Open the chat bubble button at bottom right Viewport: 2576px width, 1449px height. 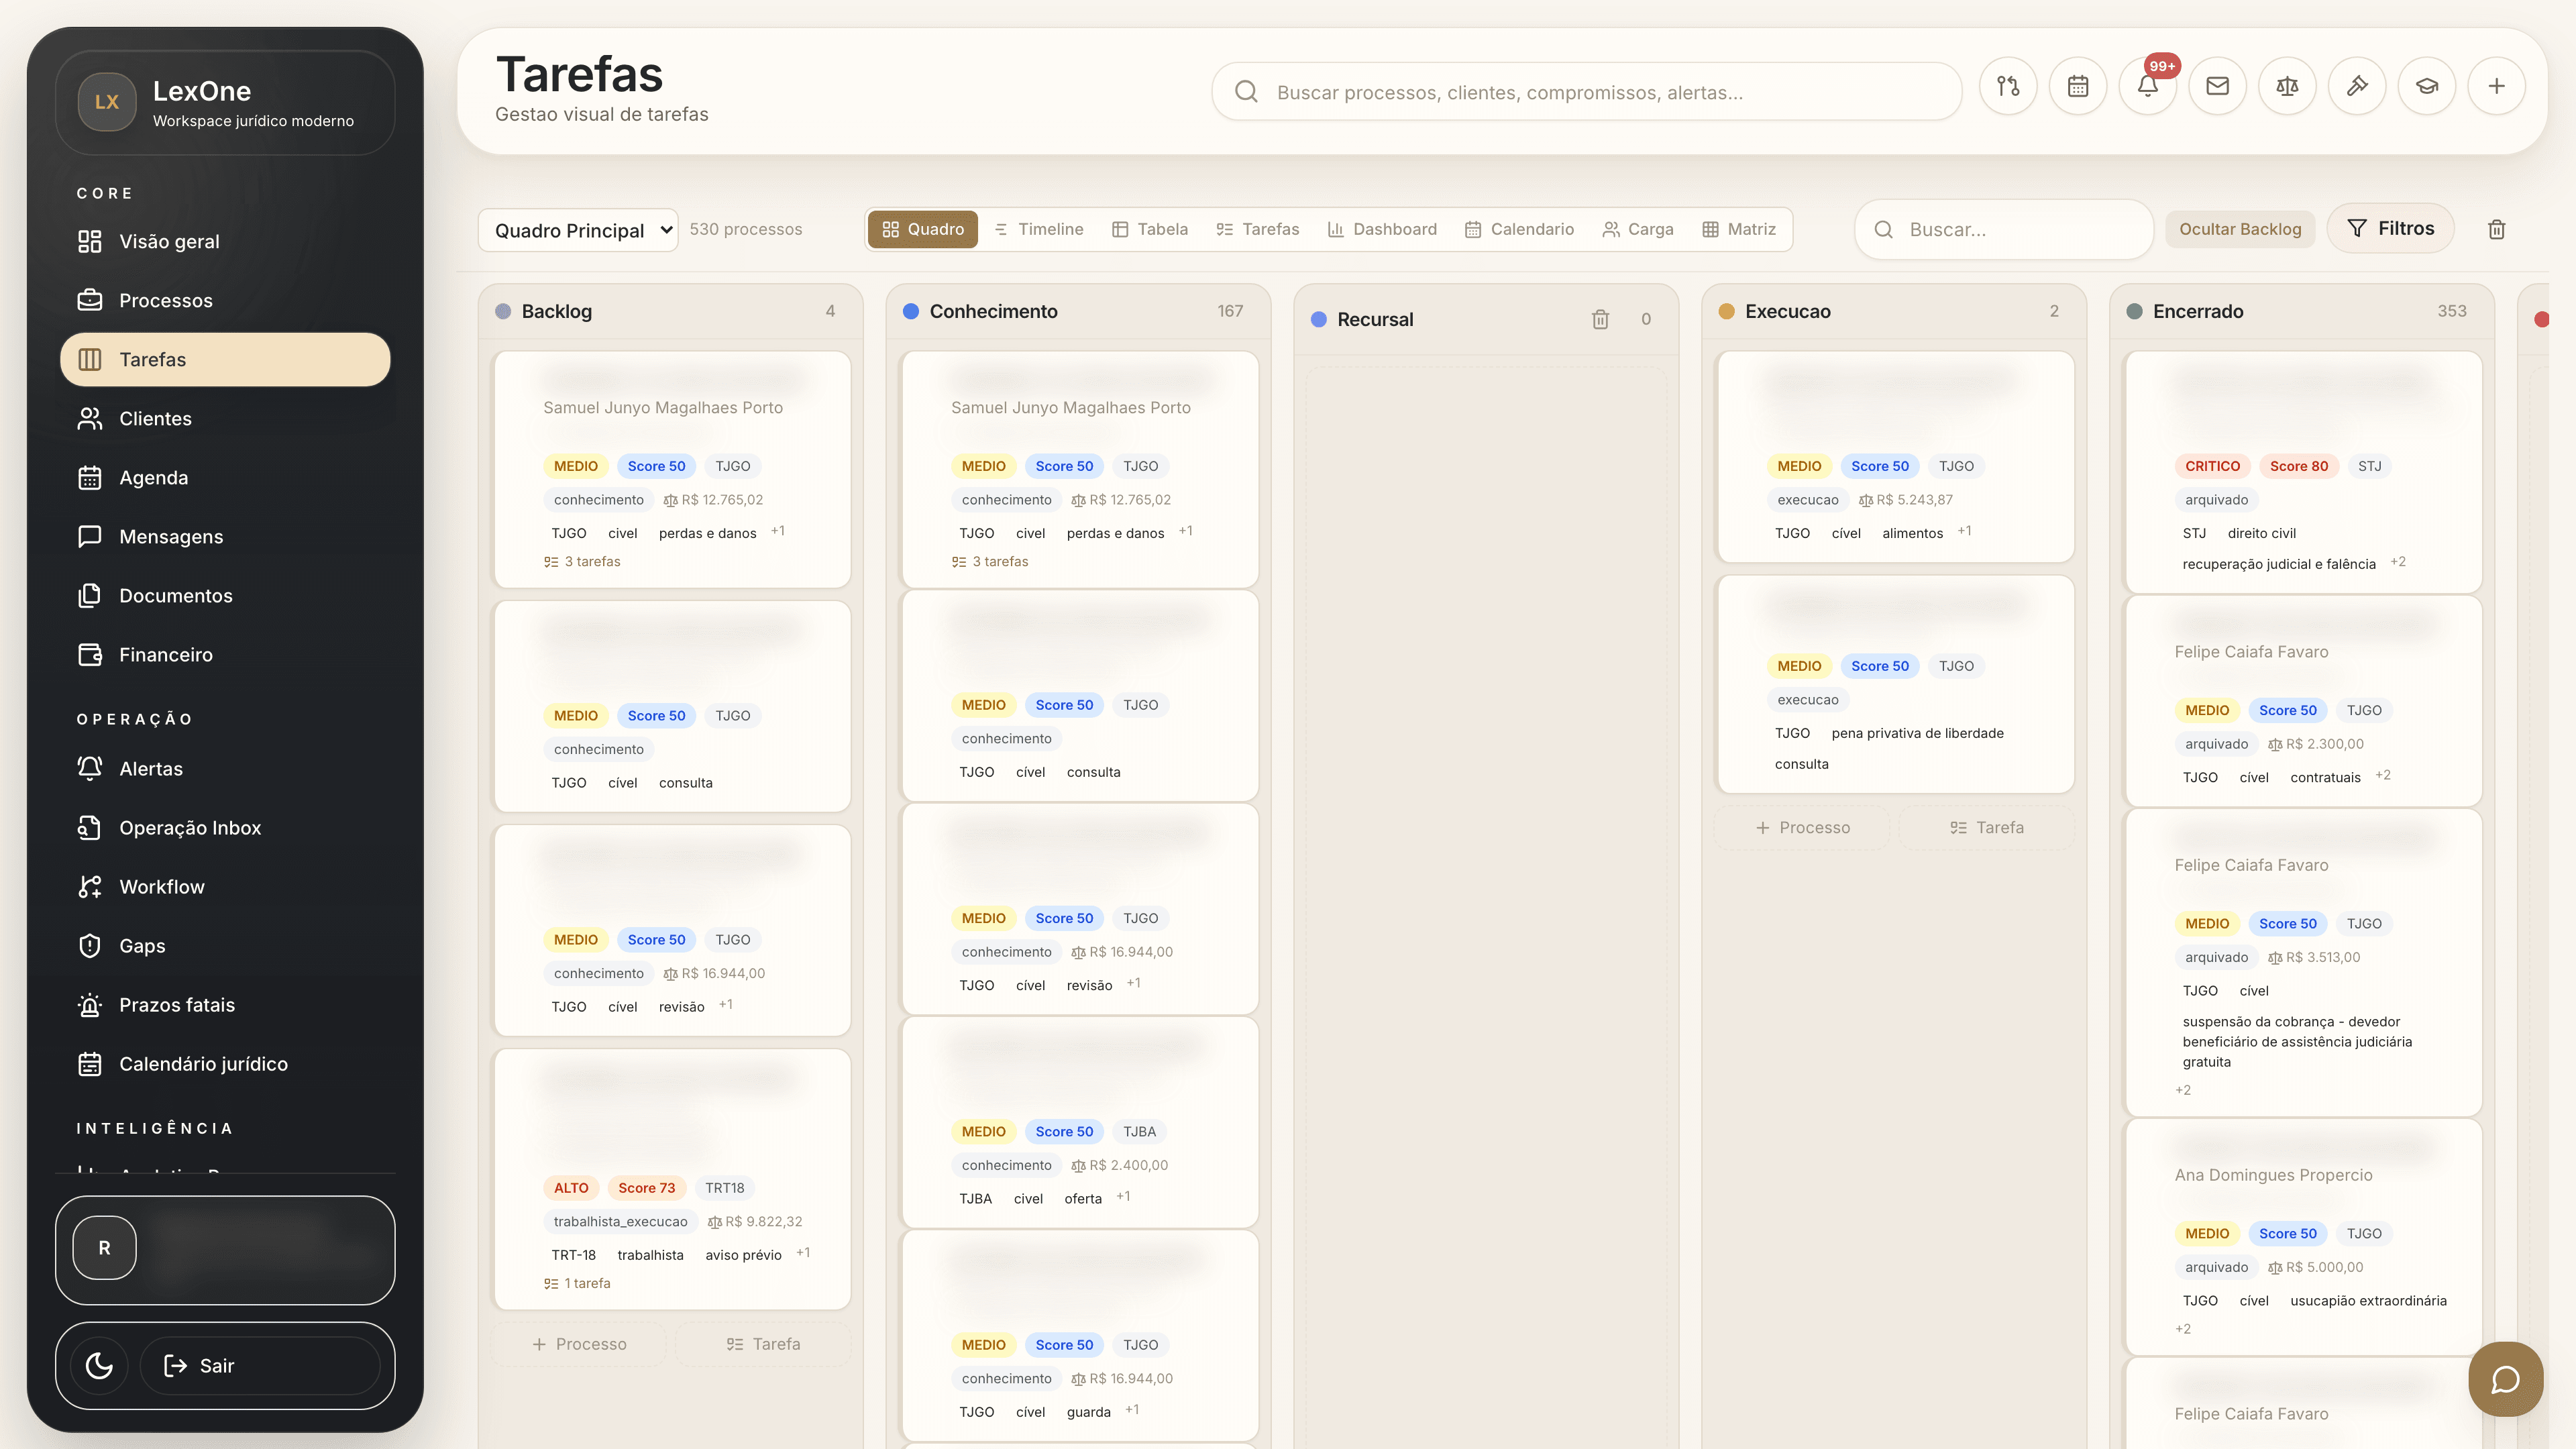[2505, 1379]
